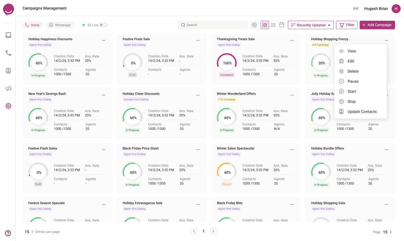Viewport: 404px width, 241px height.
Task: Click page number 1 in pagination
Action: pyautogui.click(x=204, y=231)
